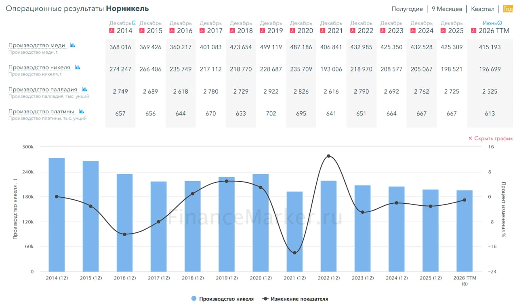Click the 2022 nickel production bar
Screen dimensions: 517x307
(328, 226)
